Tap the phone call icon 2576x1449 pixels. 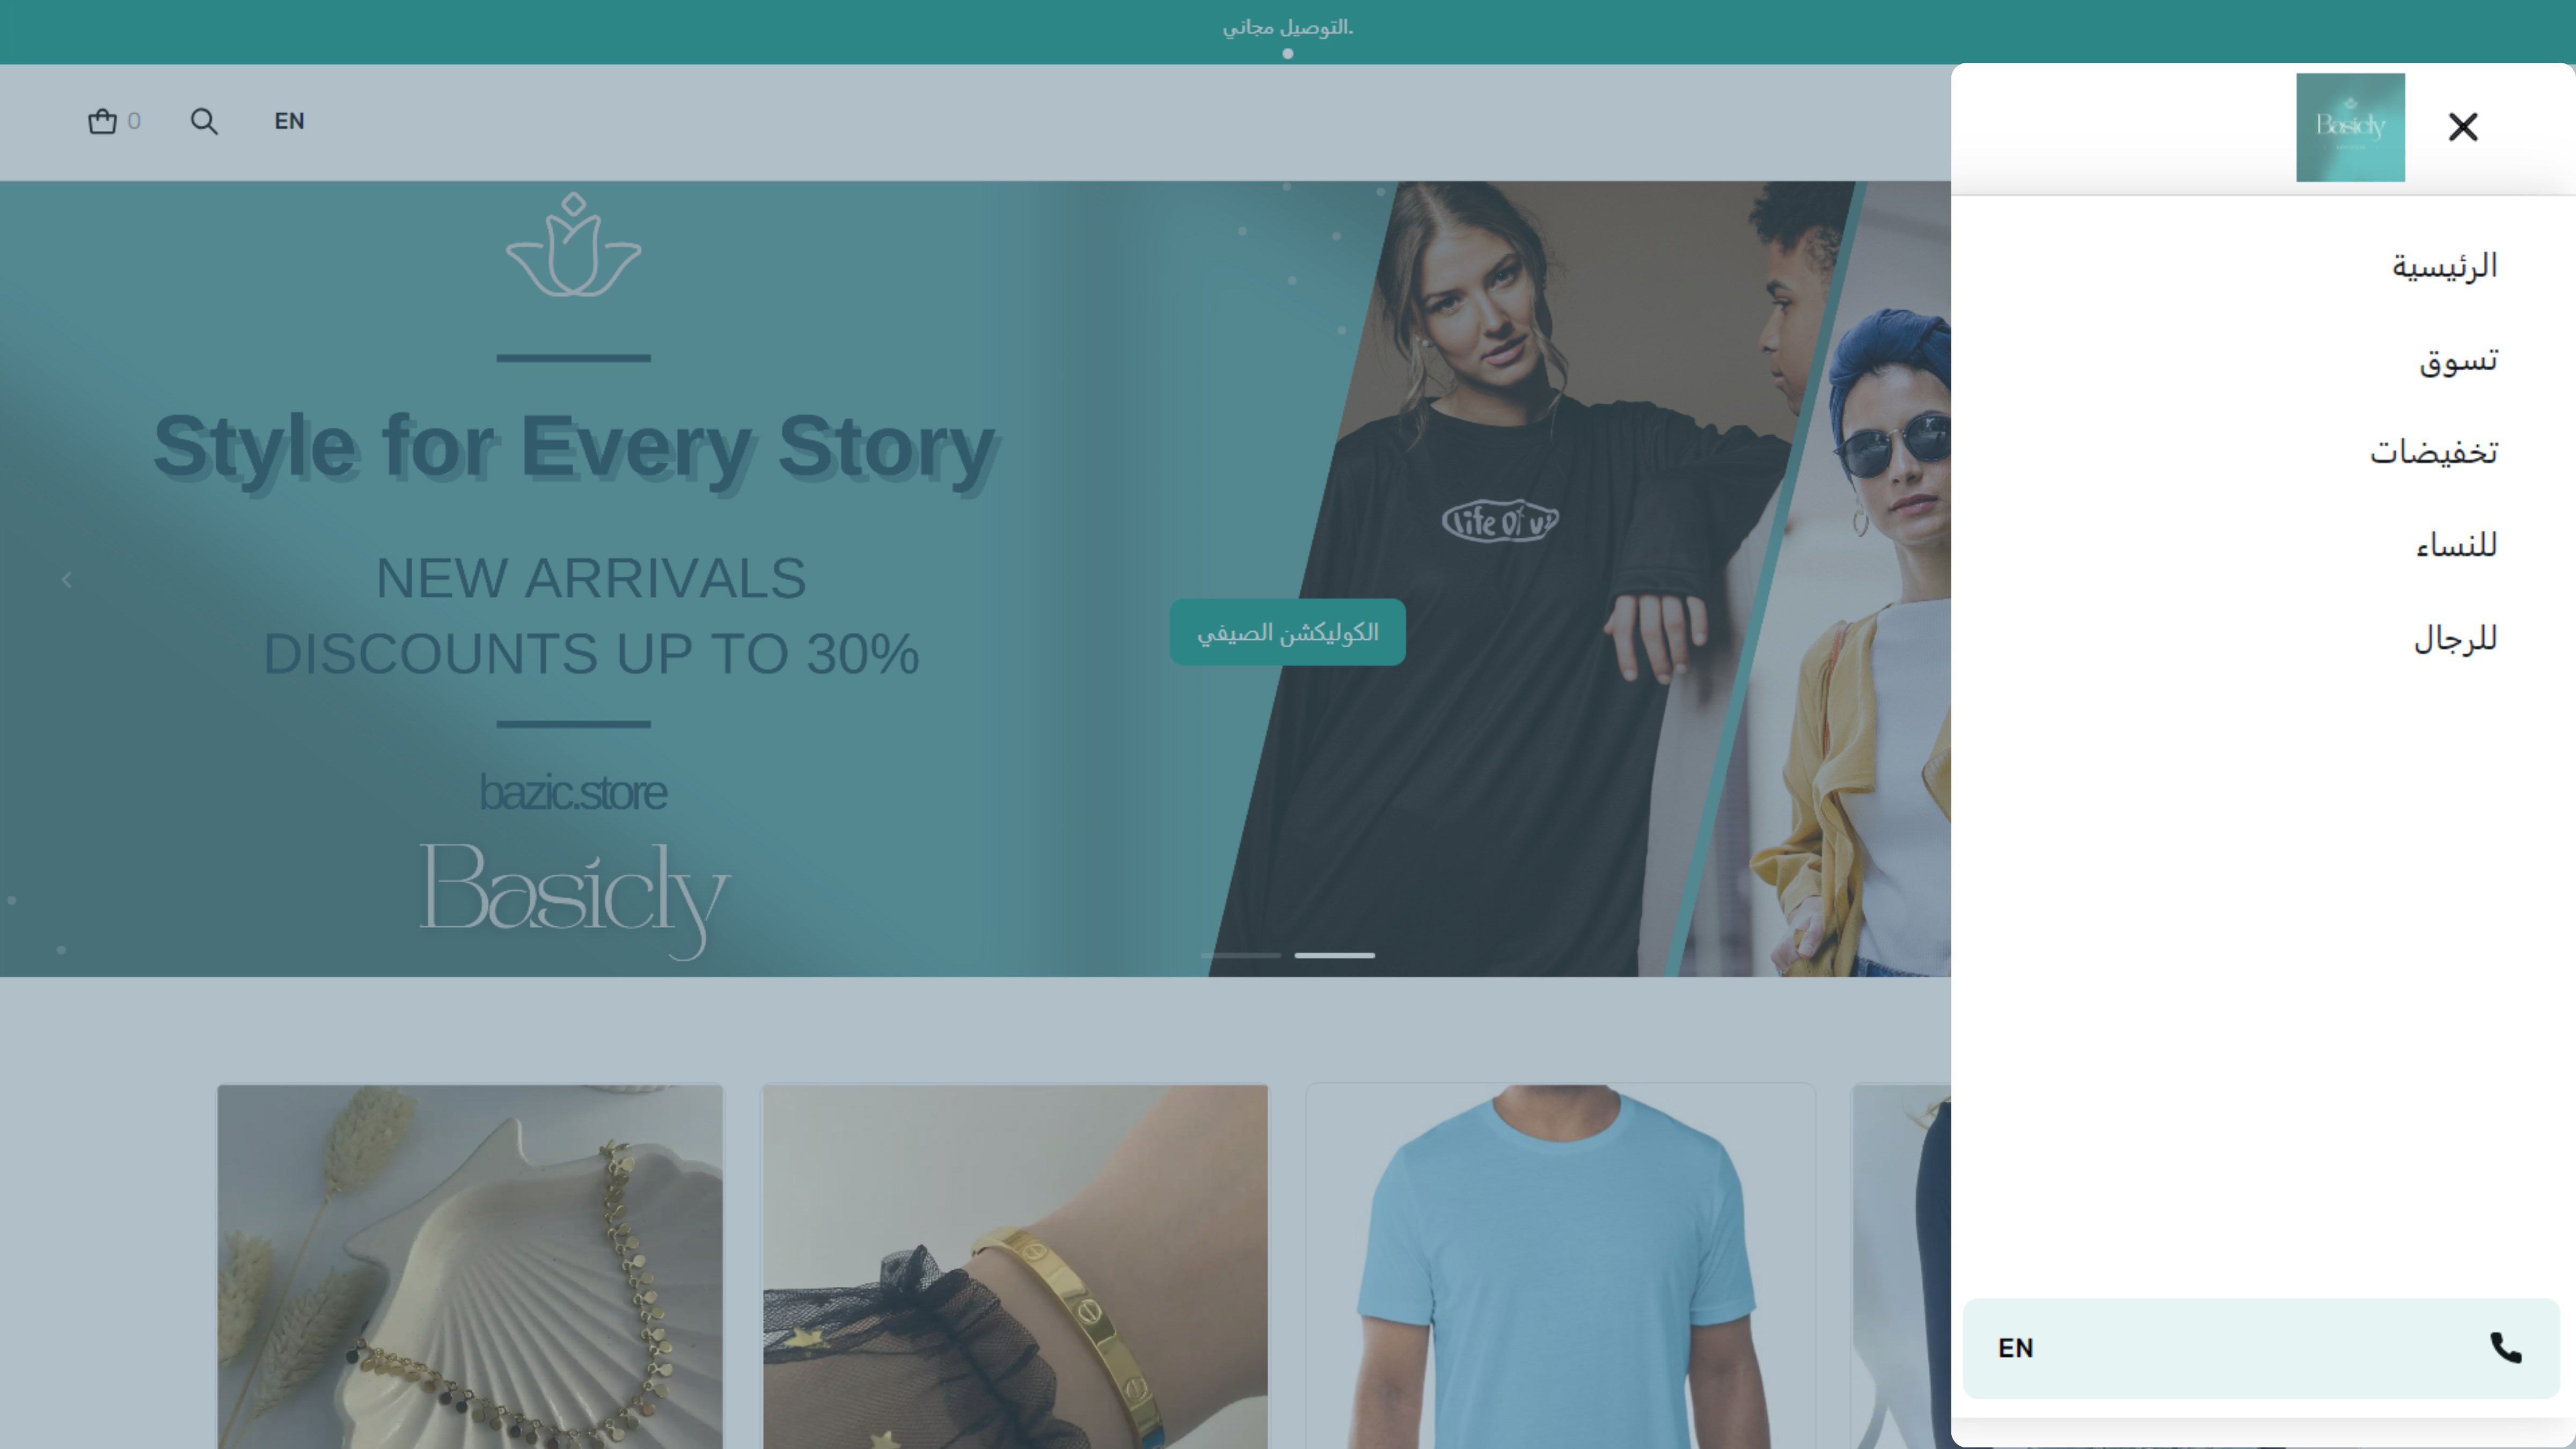coord(2505,1347)
